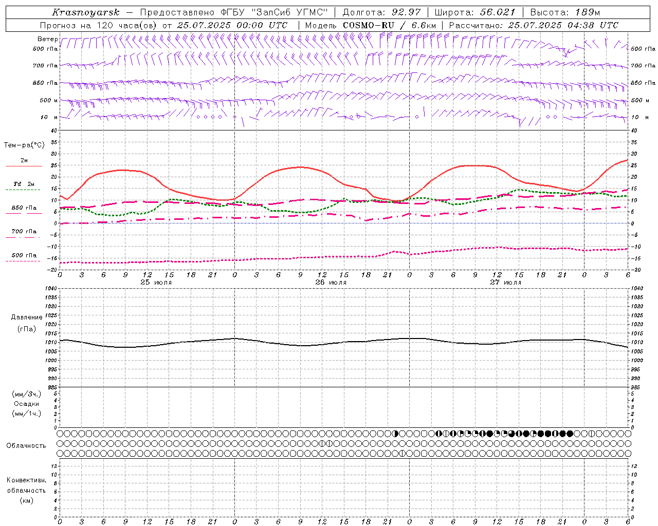The image size is (658, 526).
Task: Click the 25 июля date label
Action: 156,283
